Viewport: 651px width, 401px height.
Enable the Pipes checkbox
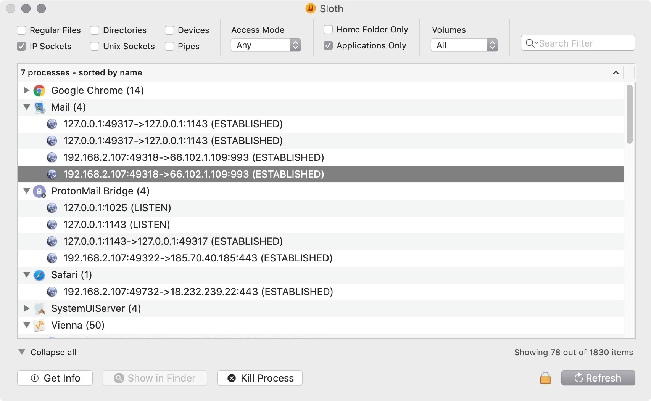point(169,46)
